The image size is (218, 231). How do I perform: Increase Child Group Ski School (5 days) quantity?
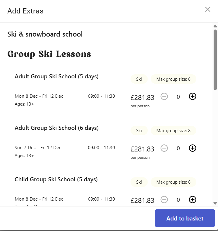coord(192,200)
